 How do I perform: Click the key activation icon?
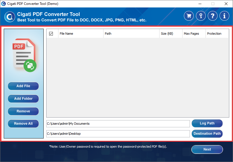pos(201,16)
